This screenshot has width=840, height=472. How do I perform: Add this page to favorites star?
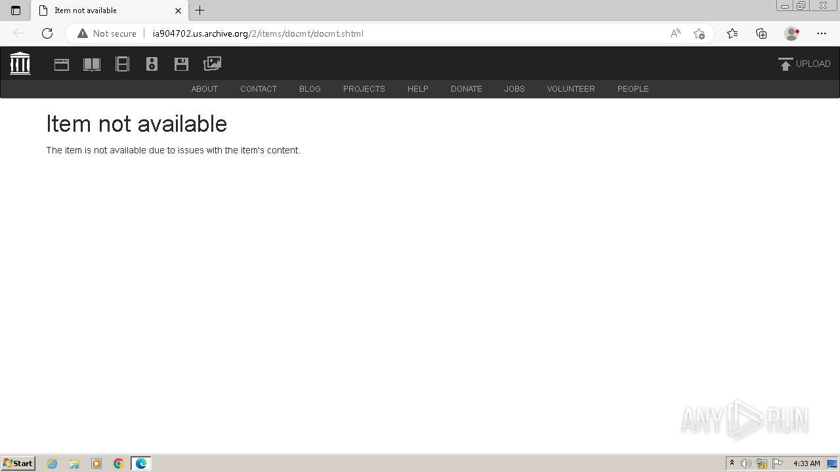[699, 33]
